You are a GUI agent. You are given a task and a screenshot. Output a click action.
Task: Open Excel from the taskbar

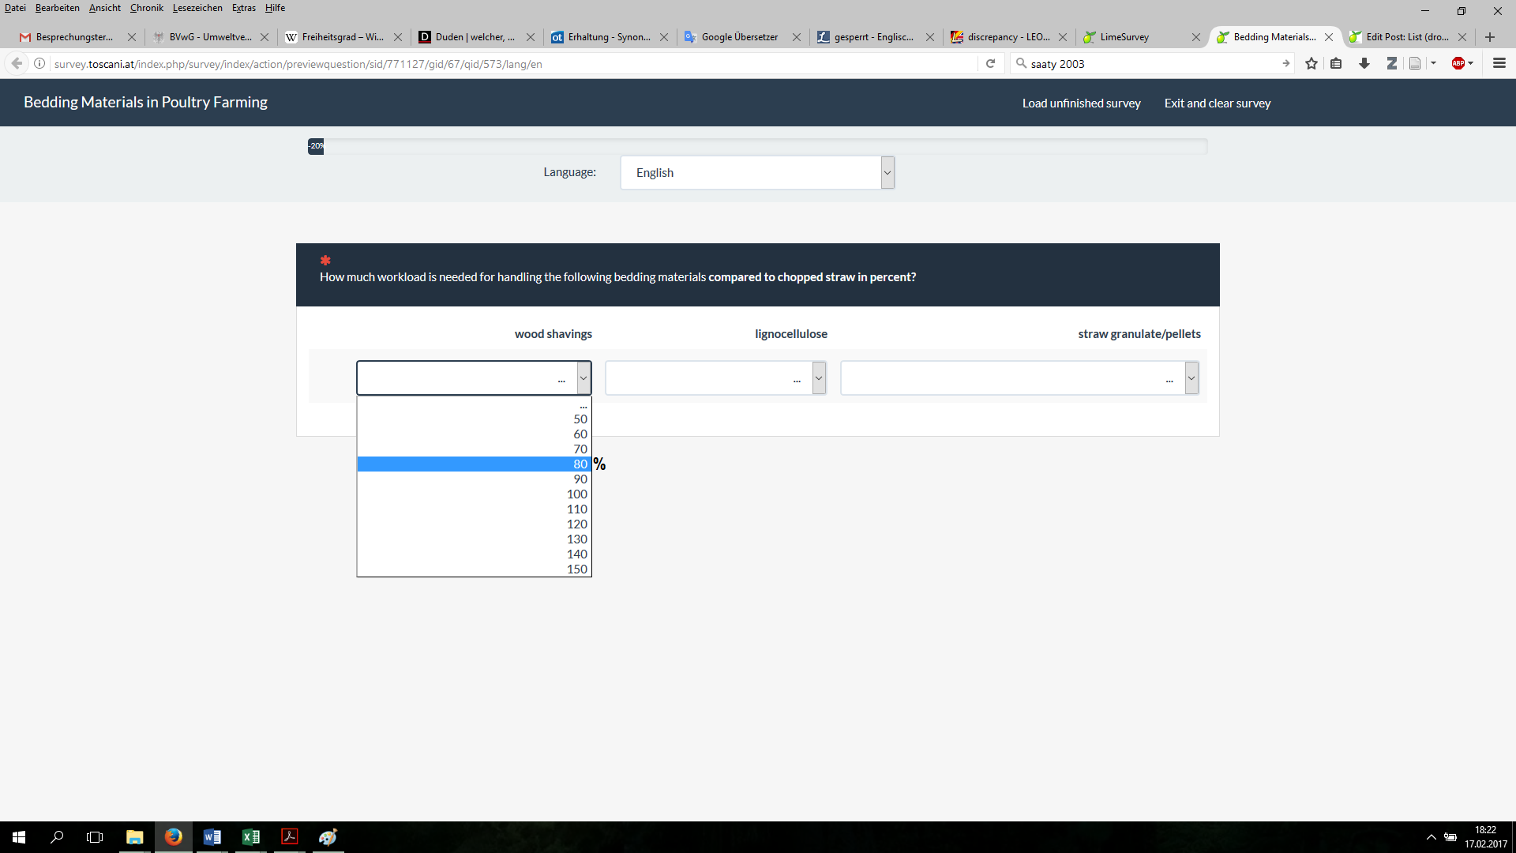251,837
